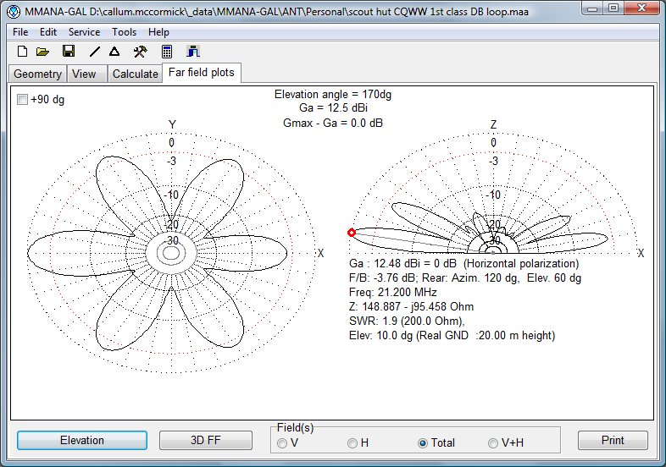Launch the calculator icon in toolbar
This screenshot has width=666, height=467.
coord(168,52)
